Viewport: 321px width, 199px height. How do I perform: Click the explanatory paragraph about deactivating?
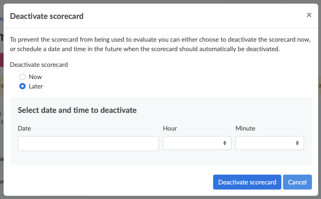click(160, 44)
